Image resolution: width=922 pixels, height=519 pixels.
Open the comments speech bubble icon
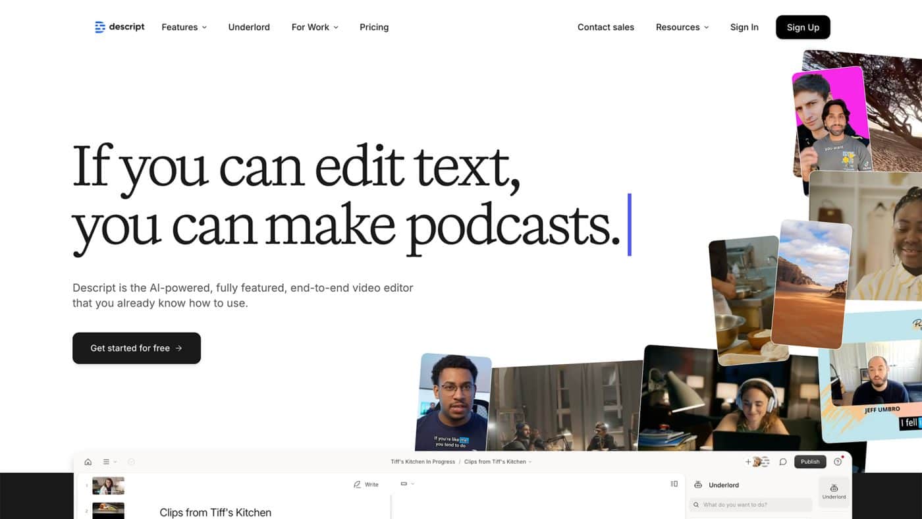click(782, 462)
